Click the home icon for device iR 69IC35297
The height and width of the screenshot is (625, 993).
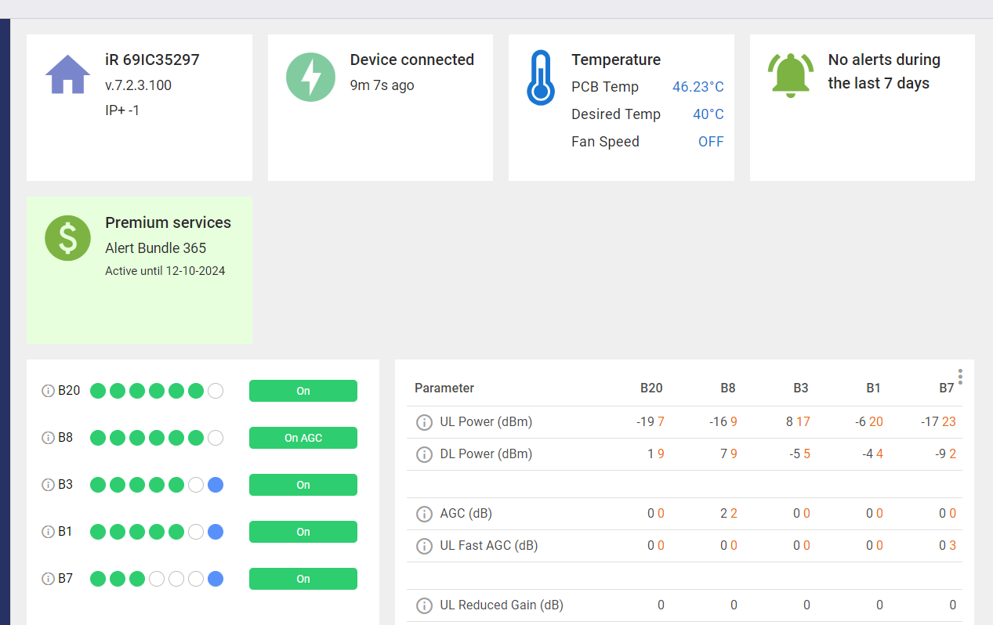pyautogui.click(x=67, y=75)
